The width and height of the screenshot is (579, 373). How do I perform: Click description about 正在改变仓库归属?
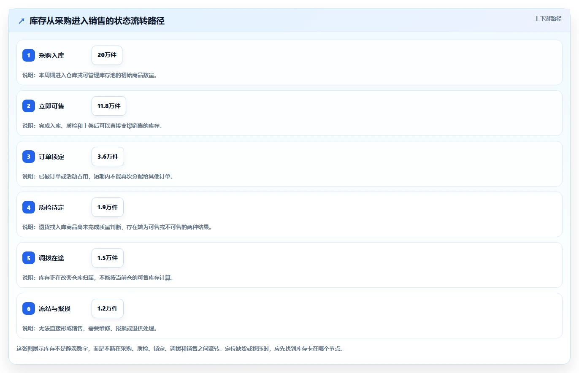pyautogui.click(x=98, y=278)
